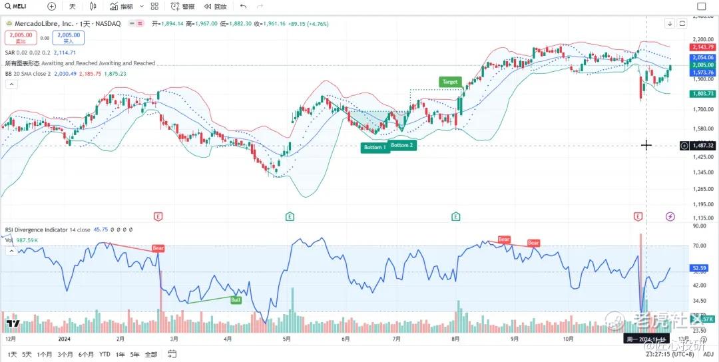Image resolution: width=719 pixels, height=362 pixels.
Task: Click the green 1,803.73 price label
Action: [702, 93]
